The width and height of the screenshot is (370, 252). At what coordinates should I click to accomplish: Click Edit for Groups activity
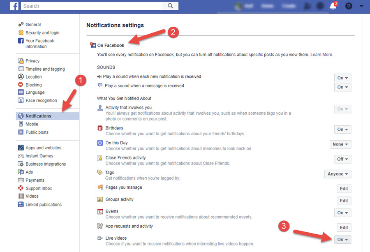pyautogui.click(x=344, y=201)
